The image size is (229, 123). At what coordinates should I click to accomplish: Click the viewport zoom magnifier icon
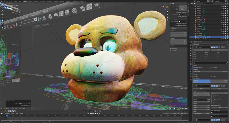pyautogui.click(x=168, y=12)
